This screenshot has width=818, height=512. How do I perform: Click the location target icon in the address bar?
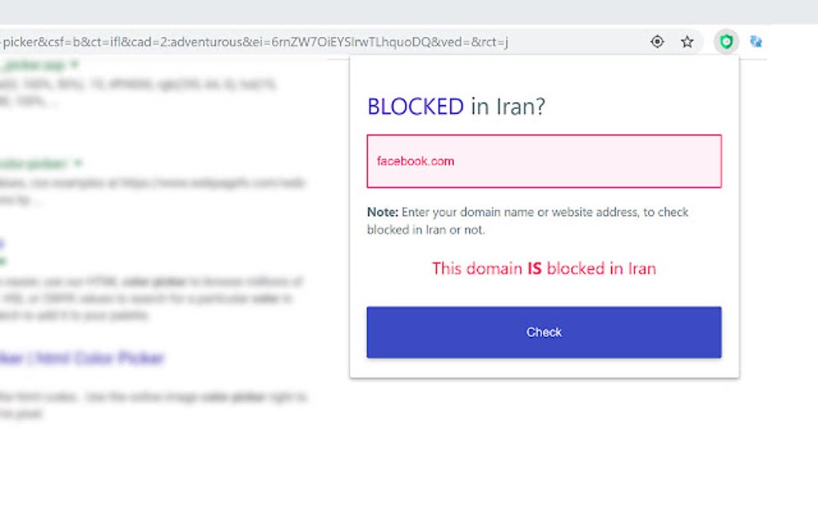click(657, 41)
